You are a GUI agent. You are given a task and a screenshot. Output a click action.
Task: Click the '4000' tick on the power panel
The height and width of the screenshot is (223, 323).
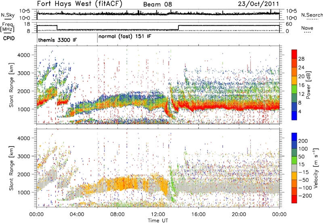[x=24, y=55]
